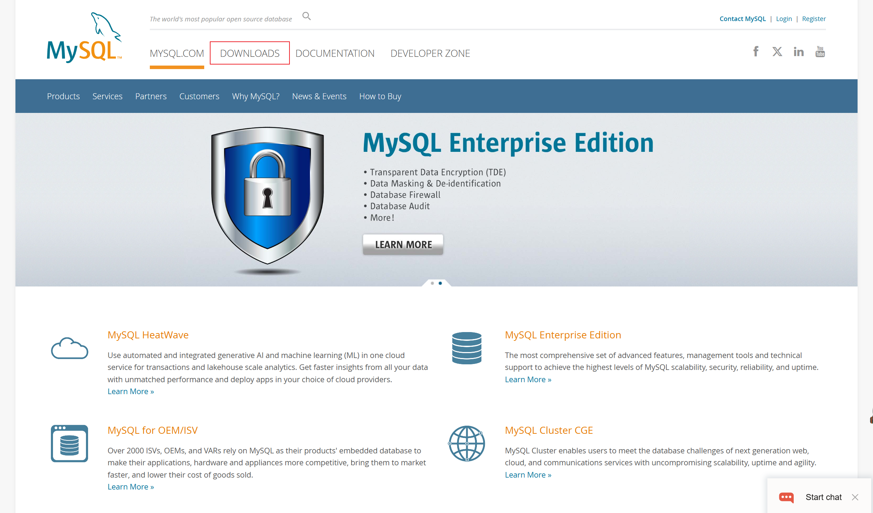Viewport: 873px width, 513px height.
Task: Click the red chat bubble icon
Action: click(x=786, y=497)
